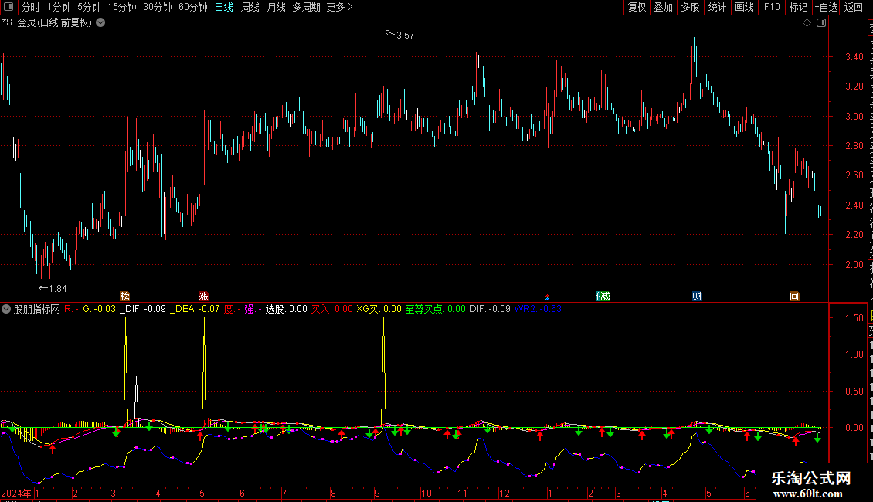Click the 2.00 price axis label
The height and width of the screenshot is (502, 873).
tap(854, 264)
